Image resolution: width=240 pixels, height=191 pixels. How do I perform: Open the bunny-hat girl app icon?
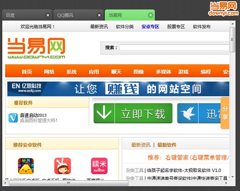click(63, 166)
